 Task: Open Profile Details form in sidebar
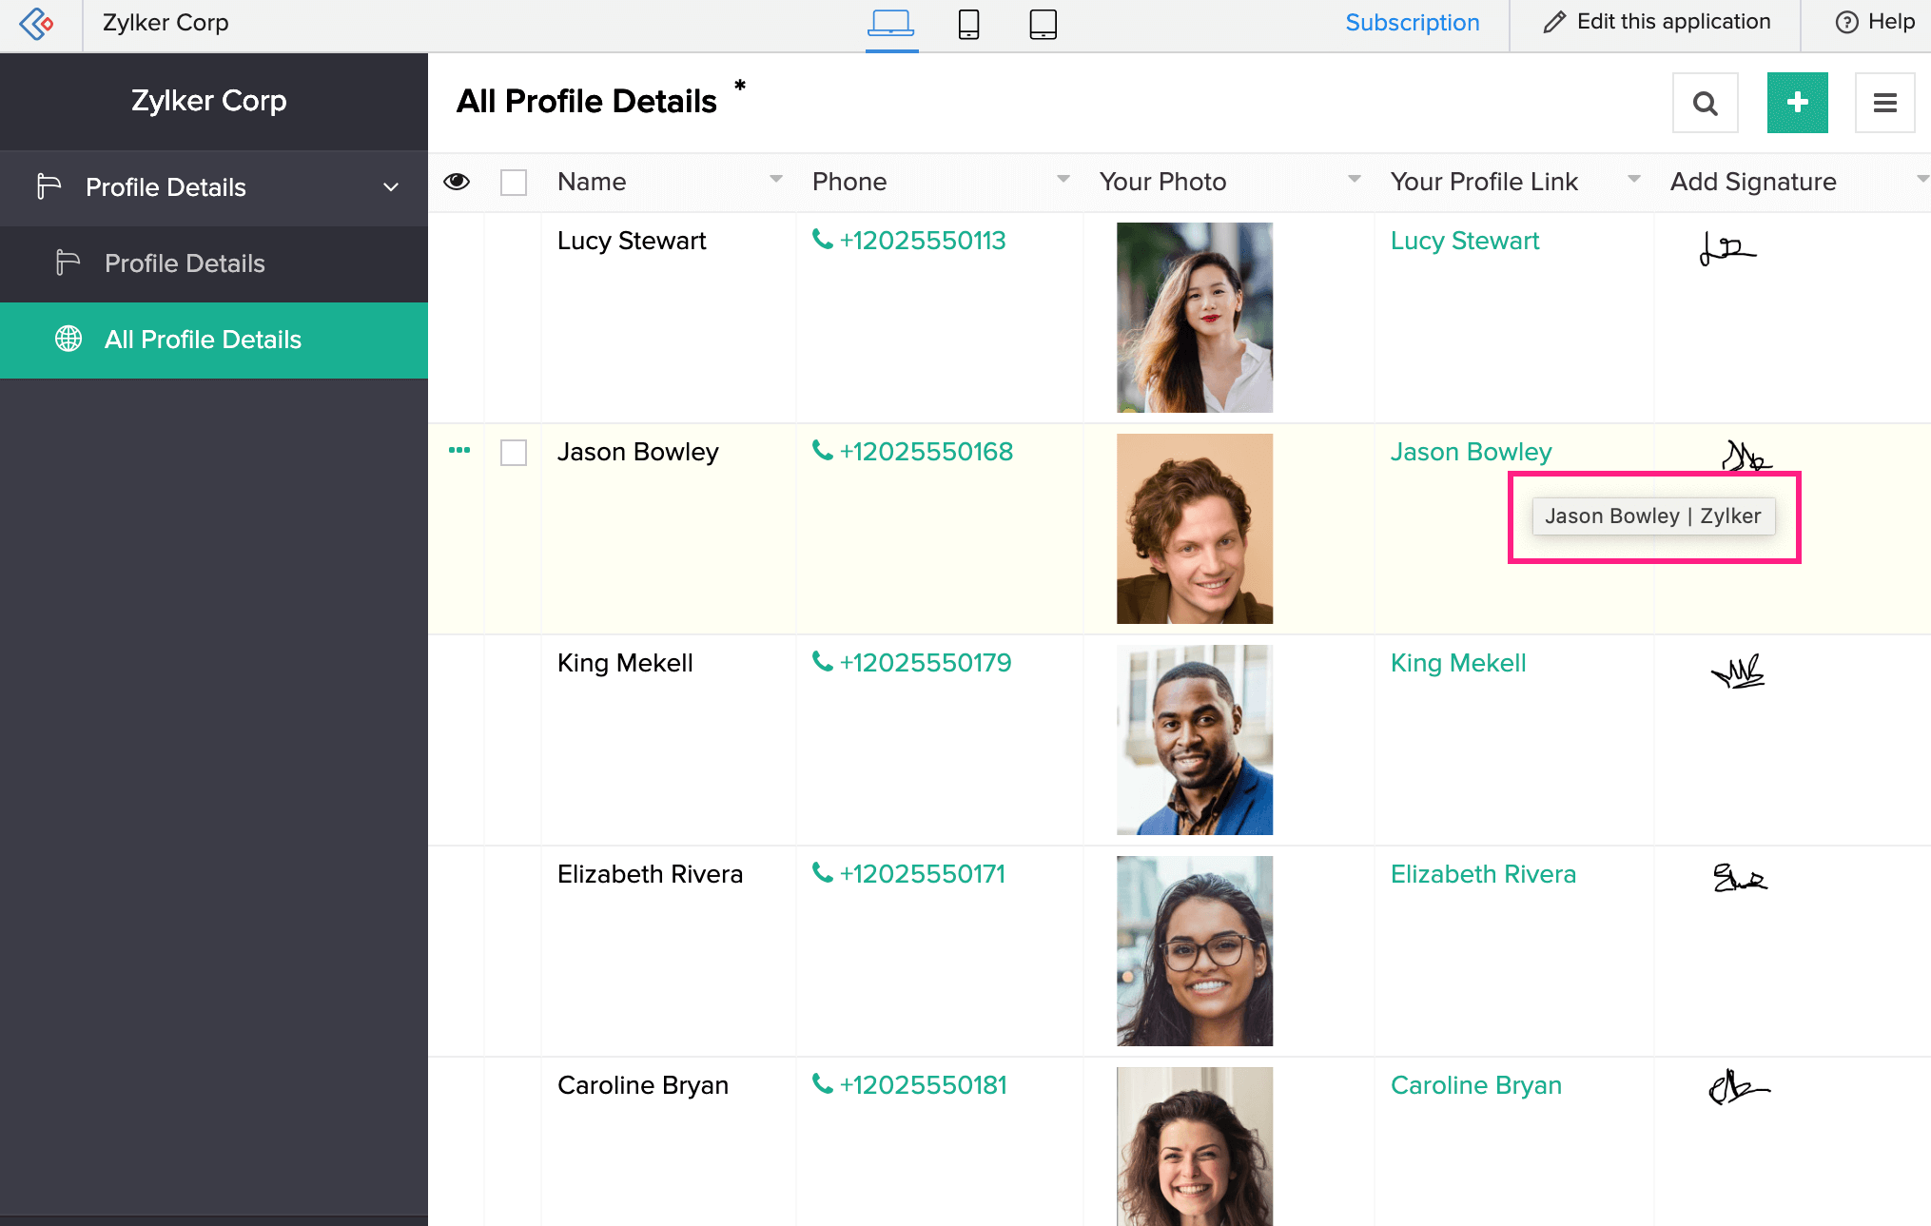(185, 263)
